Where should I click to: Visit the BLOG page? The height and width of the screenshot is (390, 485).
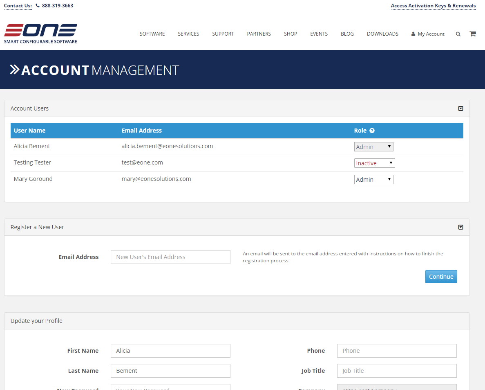pyautogui.click(x=347, y=34)
